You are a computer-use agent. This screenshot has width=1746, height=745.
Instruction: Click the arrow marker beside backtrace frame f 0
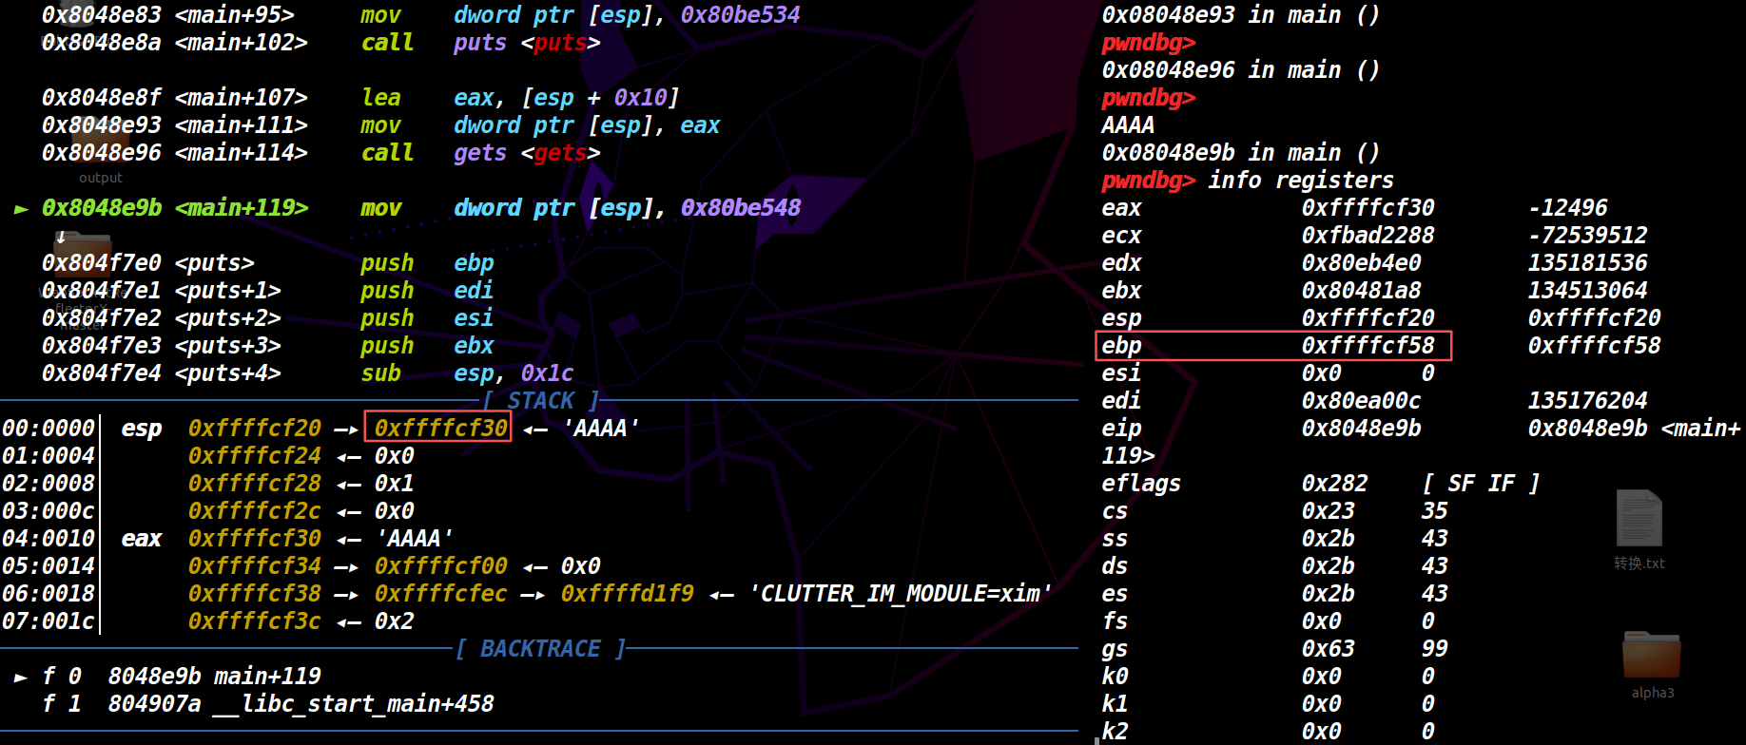[21, 678]
